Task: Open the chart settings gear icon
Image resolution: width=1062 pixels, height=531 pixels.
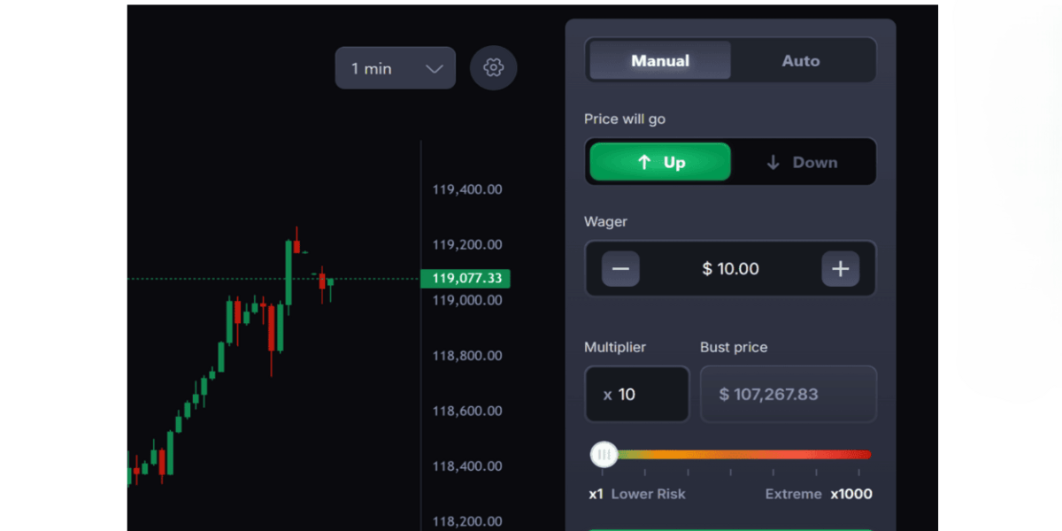Action: (493, 67)
